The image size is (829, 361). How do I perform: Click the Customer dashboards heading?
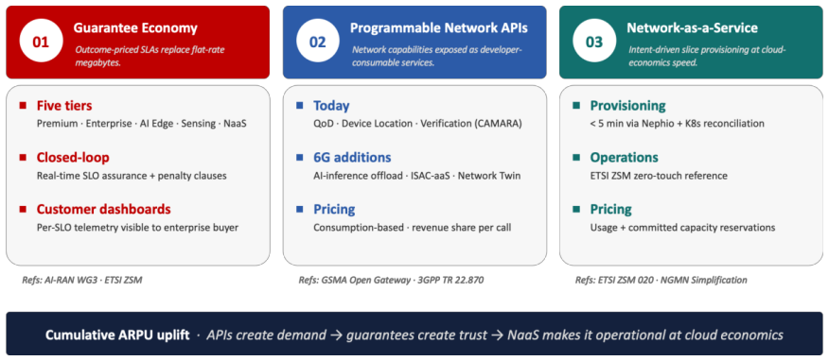coord(104,210)
